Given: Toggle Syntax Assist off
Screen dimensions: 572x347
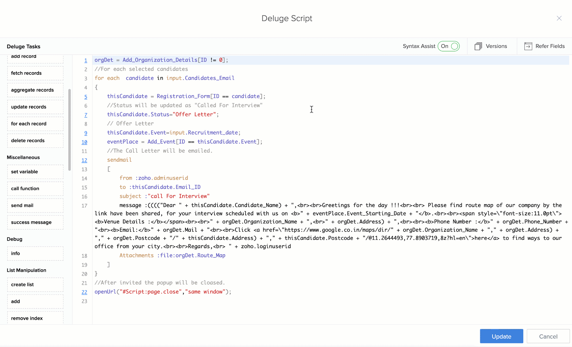Looking at the screenshot, I should [x=449, y=46].
